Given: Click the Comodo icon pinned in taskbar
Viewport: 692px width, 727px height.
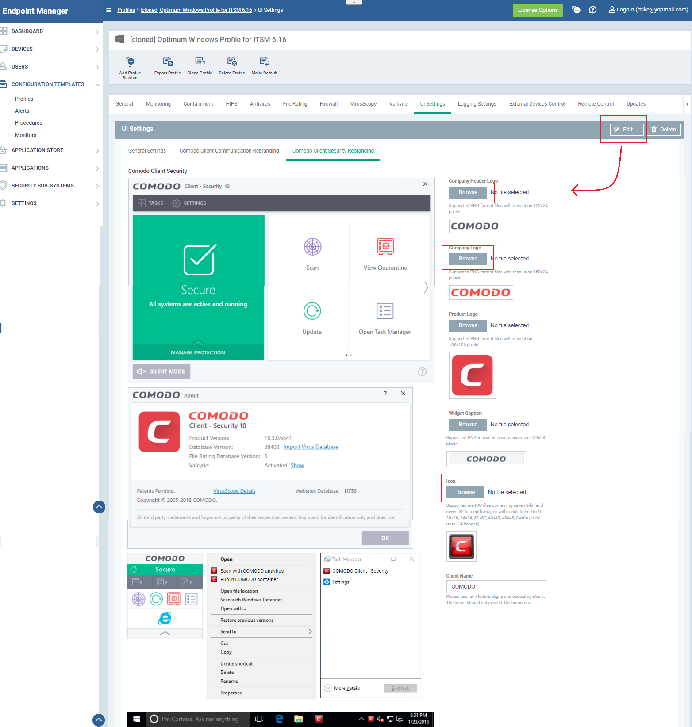Looking at the screenshot, I should [319, 719].
